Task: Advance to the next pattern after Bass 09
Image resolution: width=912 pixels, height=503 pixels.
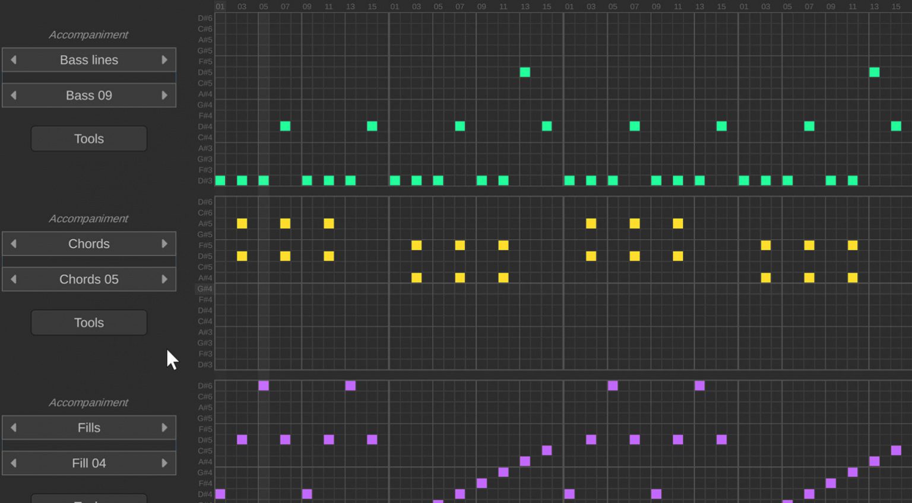Action: 164,95
